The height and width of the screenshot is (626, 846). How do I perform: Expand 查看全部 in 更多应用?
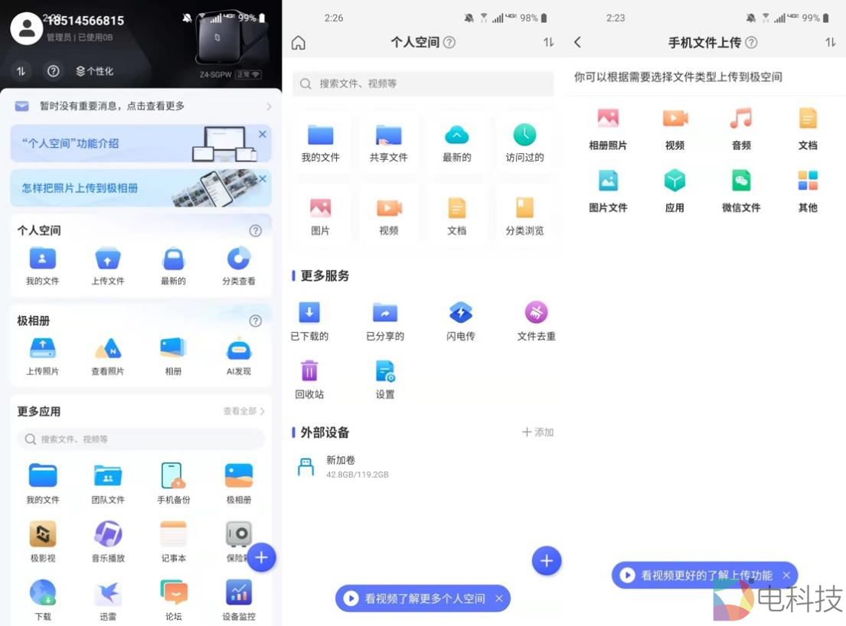[x=243, y=411]
